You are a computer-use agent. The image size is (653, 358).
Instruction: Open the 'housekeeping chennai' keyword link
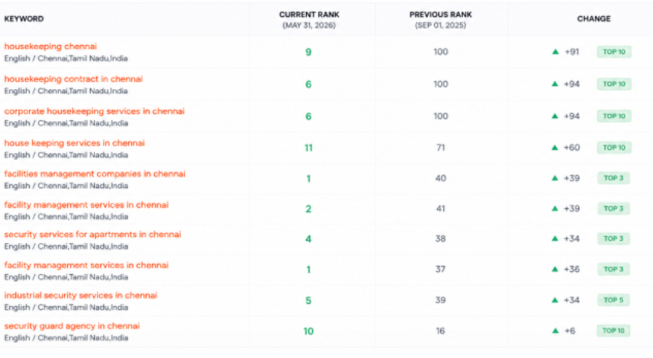tap(50, 46)
